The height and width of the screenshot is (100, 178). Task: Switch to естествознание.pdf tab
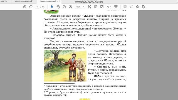(24, 1)
